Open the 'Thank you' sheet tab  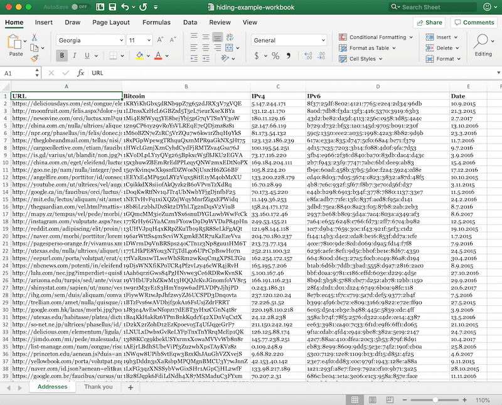[98, 387]
